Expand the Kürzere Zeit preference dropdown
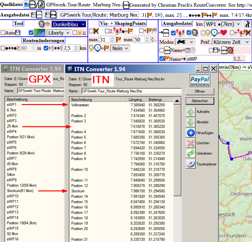Viewport: 252px width, 242px height. click(x=231, y=42)
